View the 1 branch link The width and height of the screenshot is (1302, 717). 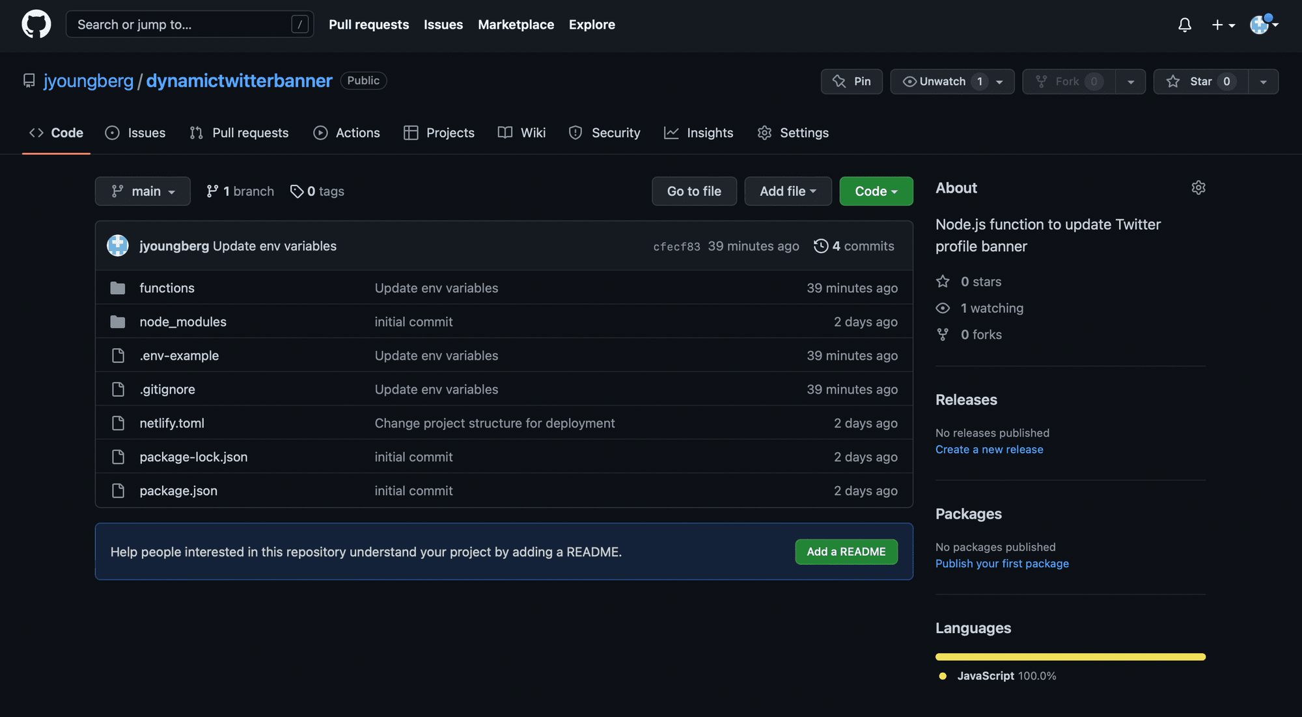tap(240, 191)
